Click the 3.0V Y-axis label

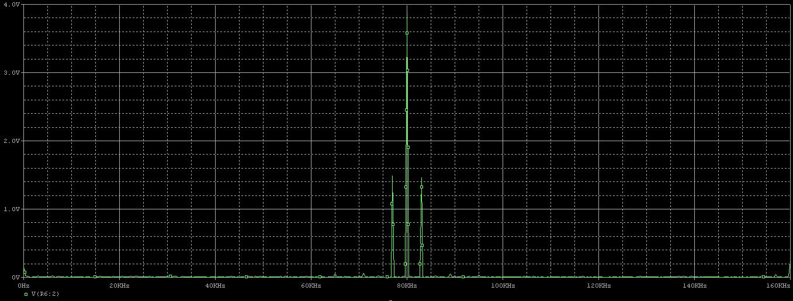tap(11, 72)
